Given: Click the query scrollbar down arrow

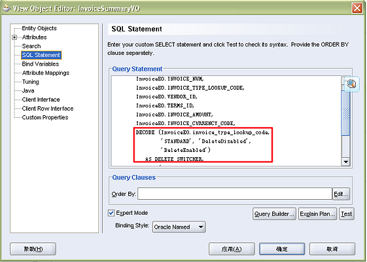Looking at the screenshot, I should tap(345, 162).
